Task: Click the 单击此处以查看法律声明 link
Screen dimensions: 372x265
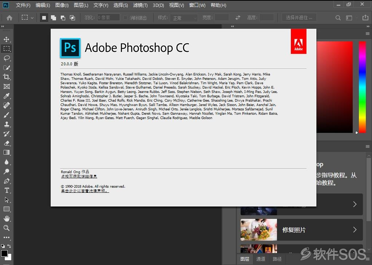Action: tap(85, 191)
